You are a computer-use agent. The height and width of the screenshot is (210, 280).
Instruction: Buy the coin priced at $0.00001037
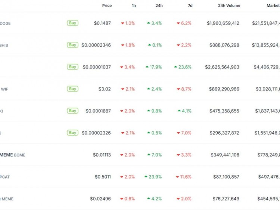pos(72,67)
